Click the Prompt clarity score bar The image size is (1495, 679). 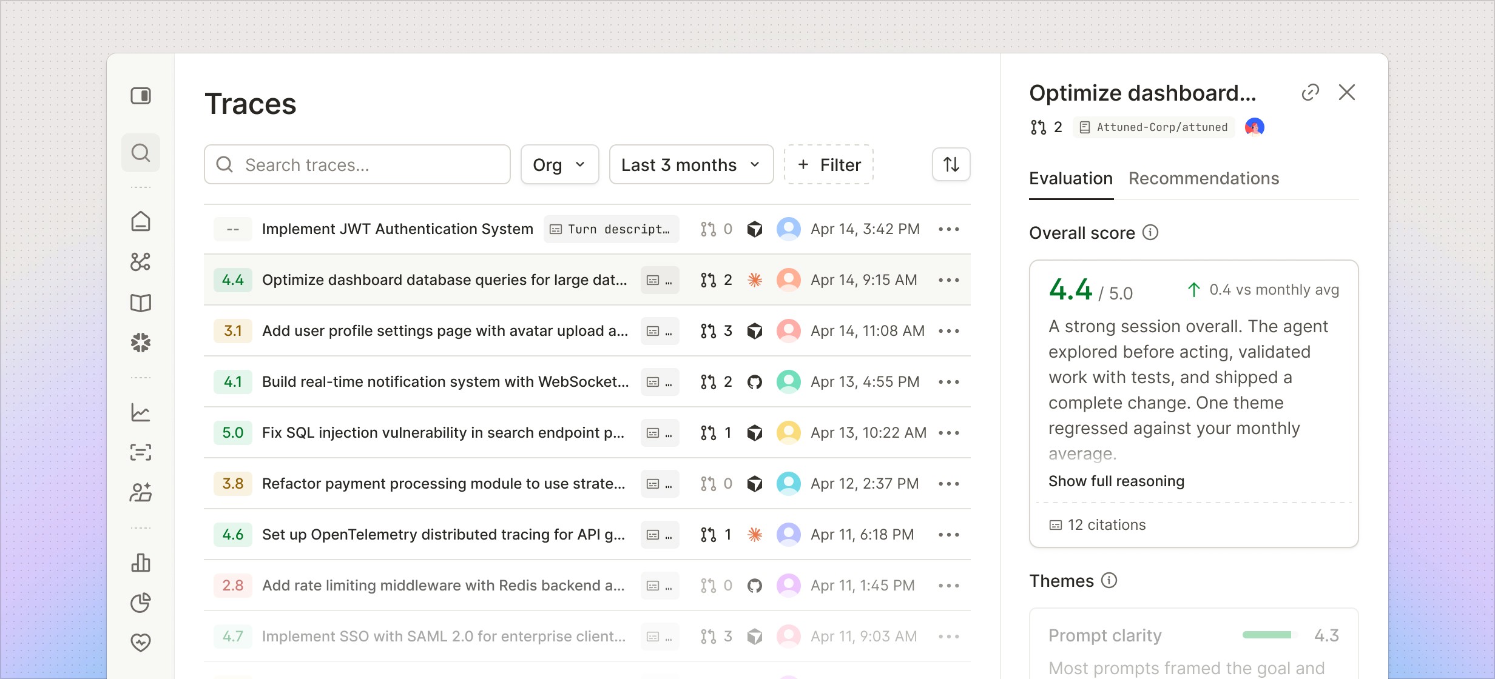pyautogui.click(x=1271, y=635)
